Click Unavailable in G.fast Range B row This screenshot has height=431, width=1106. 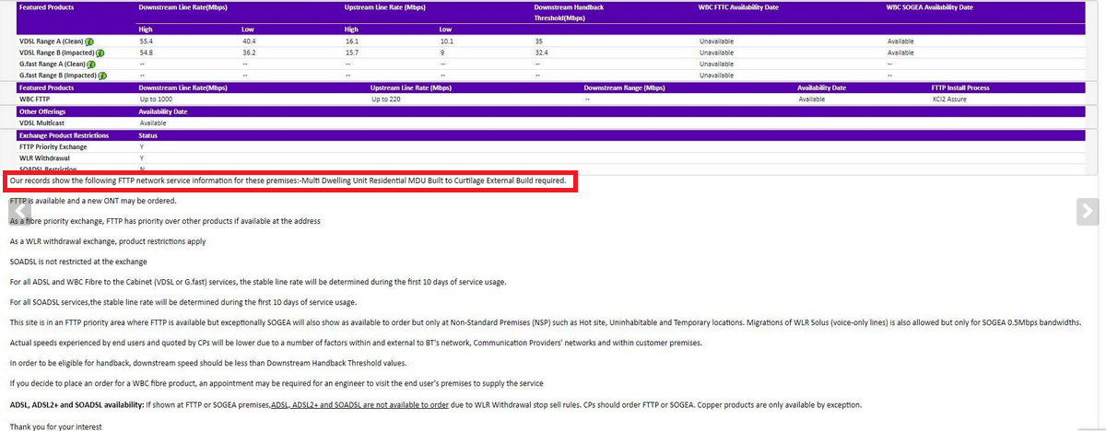(716, 76)
